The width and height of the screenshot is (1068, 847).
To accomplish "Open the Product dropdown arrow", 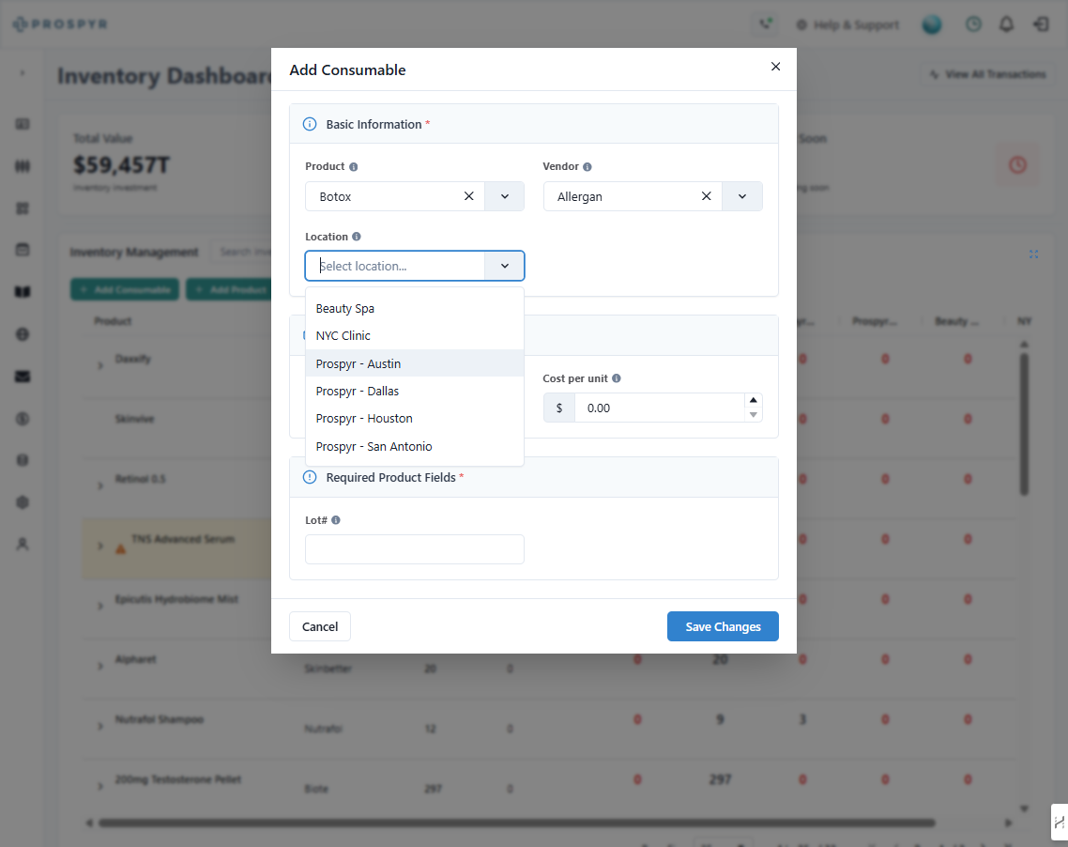I will tap(505, 196).
